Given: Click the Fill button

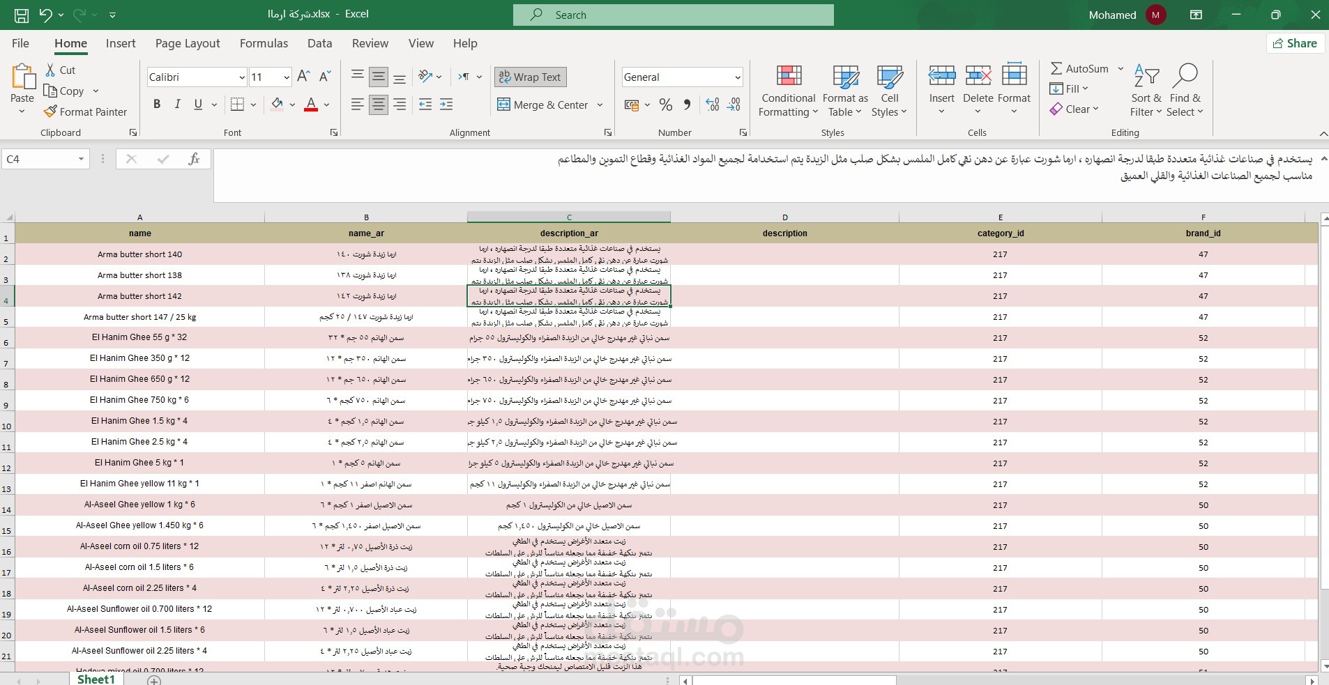Looking at the screenshot, I should [1069, 88].
